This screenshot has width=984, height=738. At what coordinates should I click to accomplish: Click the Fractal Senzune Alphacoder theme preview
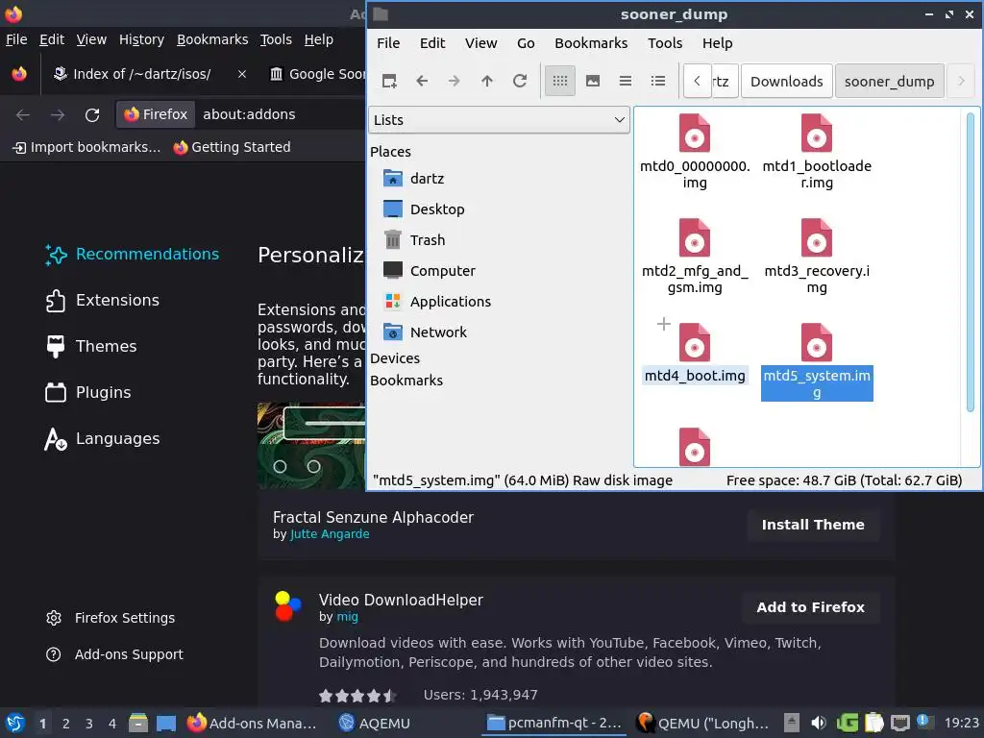(311, 446)
